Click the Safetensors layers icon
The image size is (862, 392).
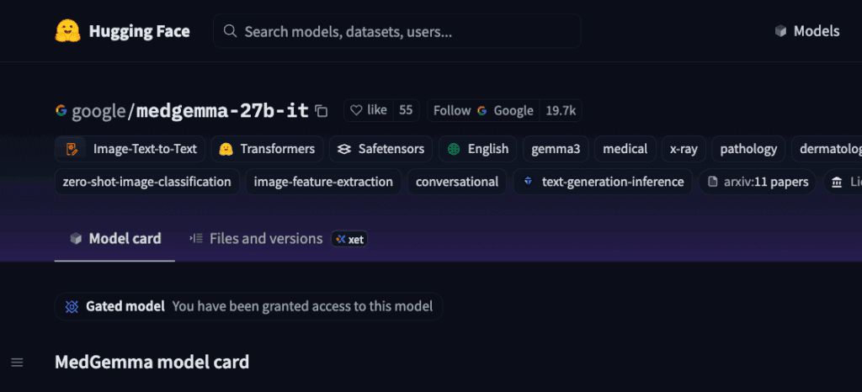pyautogui.click(x=344, y=149)
